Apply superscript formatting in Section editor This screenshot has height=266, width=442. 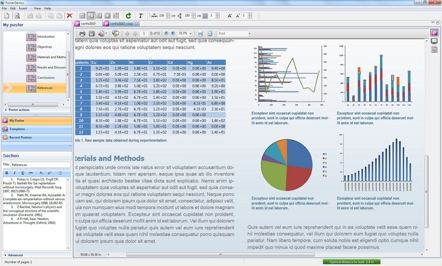(50, 173)
